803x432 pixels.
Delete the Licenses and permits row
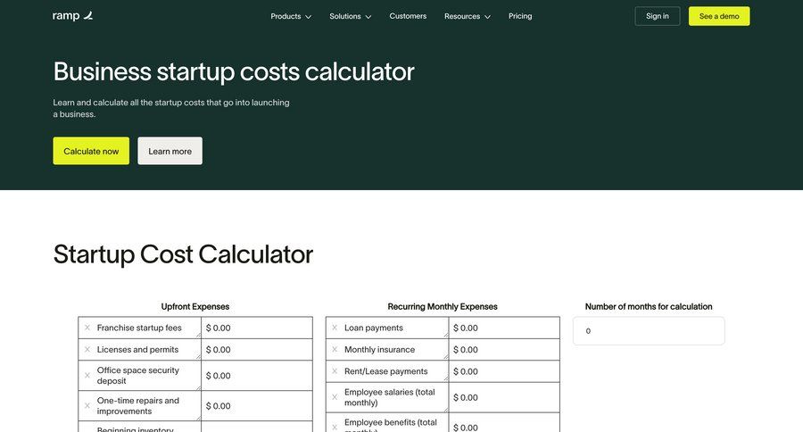pos(87,350)
